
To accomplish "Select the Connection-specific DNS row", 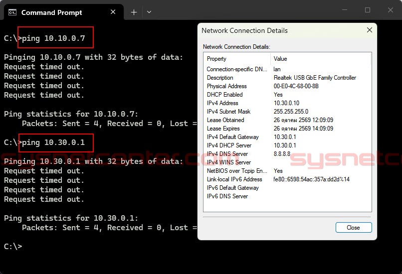I will click(x=287, y=69).
